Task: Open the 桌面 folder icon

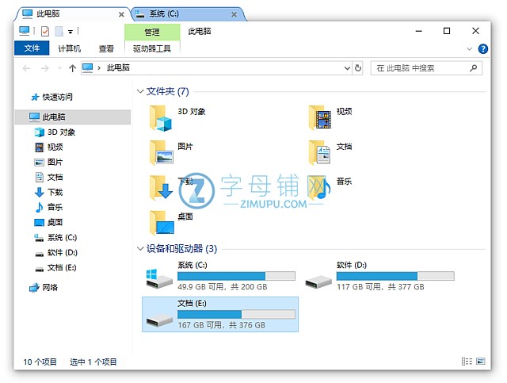Action: pos(162,221)
